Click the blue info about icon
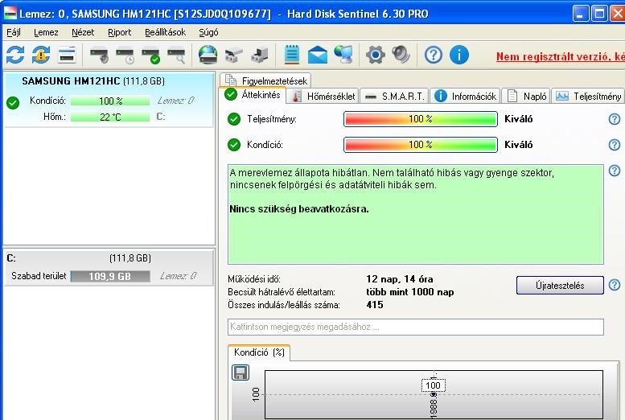This screenshot has height=420, width=625. point(459,55)
